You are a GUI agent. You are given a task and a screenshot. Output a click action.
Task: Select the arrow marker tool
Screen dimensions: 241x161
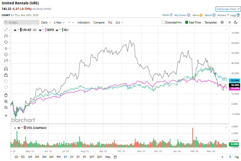point(6,49)
